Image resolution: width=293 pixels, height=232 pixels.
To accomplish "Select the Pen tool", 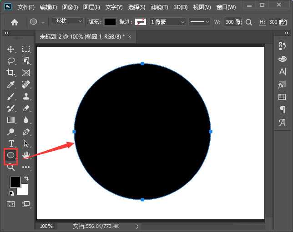I will pos(26,132).
